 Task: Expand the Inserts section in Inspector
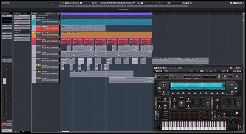point(22,25)
